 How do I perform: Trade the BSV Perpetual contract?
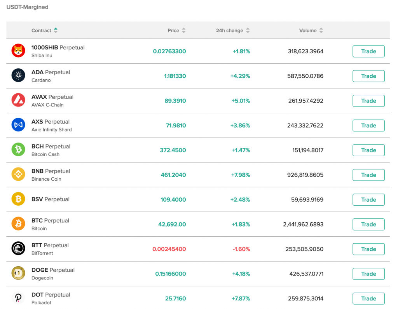click(368, 199)
